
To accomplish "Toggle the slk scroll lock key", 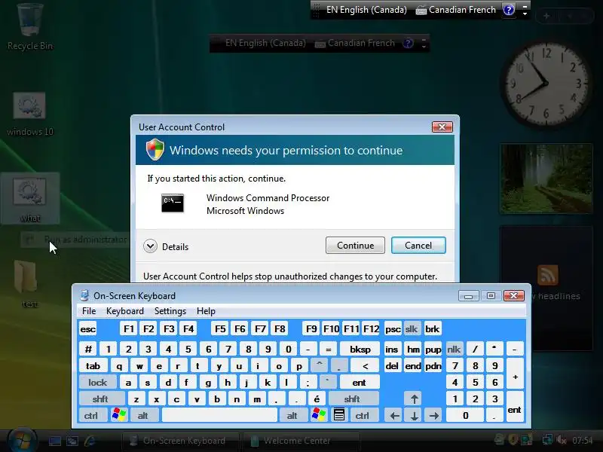I will coord(411,329).
